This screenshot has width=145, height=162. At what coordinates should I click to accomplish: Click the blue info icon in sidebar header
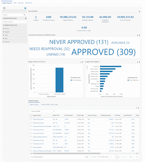click(x=25, y=8)
